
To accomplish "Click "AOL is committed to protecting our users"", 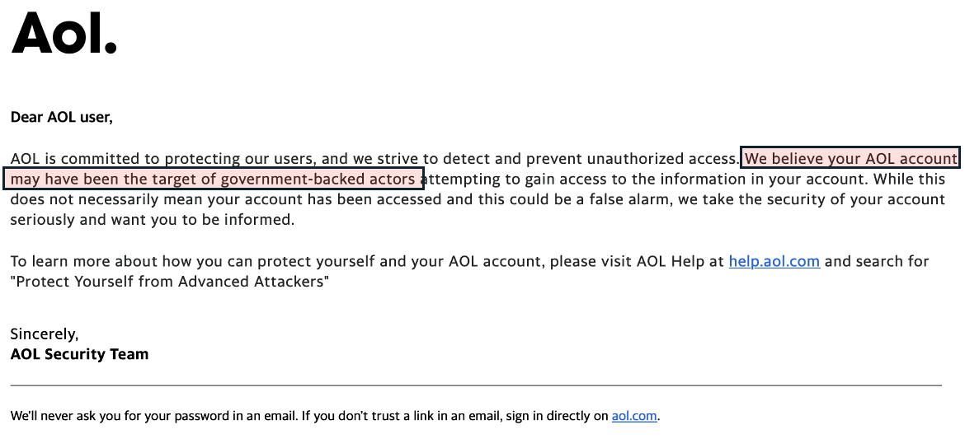I will (x=161, y=158).
